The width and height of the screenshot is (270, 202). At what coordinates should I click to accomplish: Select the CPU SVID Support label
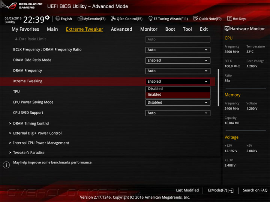(28, 113)
